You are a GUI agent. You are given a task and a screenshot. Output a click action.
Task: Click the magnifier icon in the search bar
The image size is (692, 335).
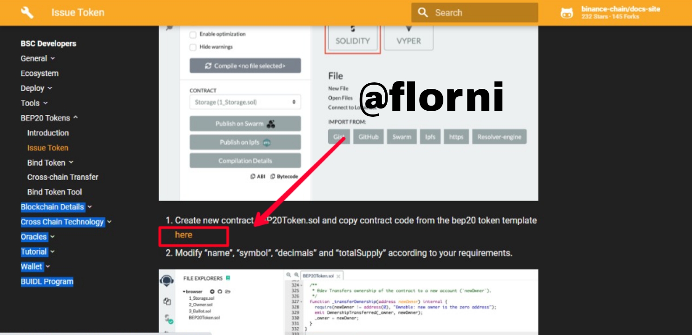click(423, 13)
